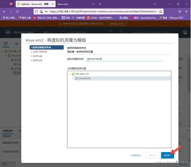Click the site security lock icon
Viewport: 191px width, 167px height.
[x=41, y=12]
